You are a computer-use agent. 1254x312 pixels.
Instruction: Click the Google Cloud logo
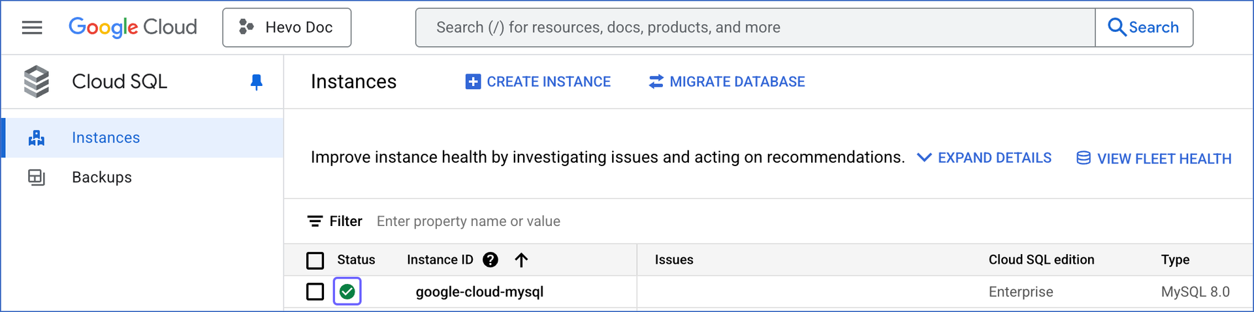coord(133,27)
